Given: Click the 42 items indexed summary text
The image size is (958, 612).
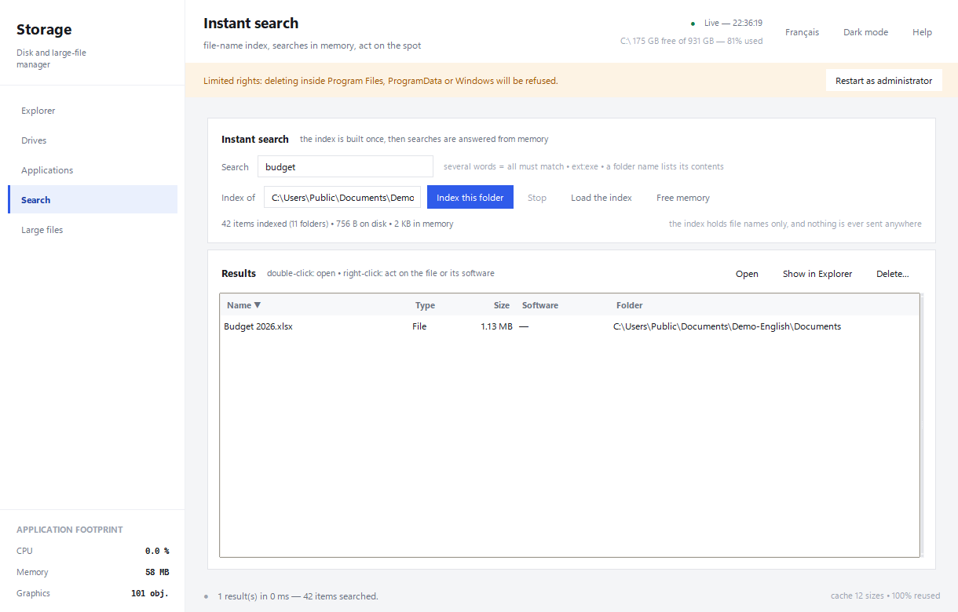Looking at the screenshot, I should point(337,224).
